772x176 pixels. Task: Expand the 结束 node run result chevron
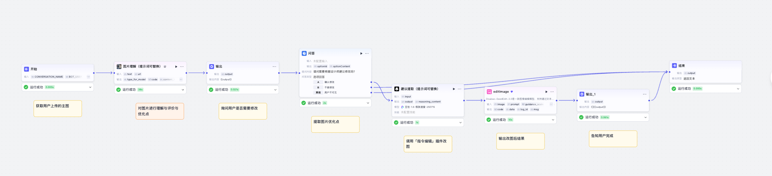point(738,89)
